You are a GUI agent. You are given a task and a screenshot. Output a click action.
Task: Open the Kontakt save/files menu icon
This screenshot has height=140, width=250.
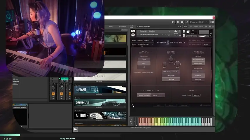point(173,22)
